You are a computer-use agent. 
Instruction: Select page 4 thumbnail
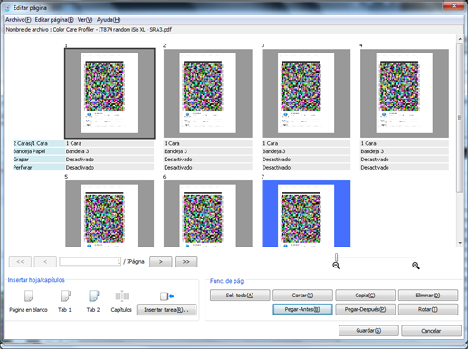(405, 93)
